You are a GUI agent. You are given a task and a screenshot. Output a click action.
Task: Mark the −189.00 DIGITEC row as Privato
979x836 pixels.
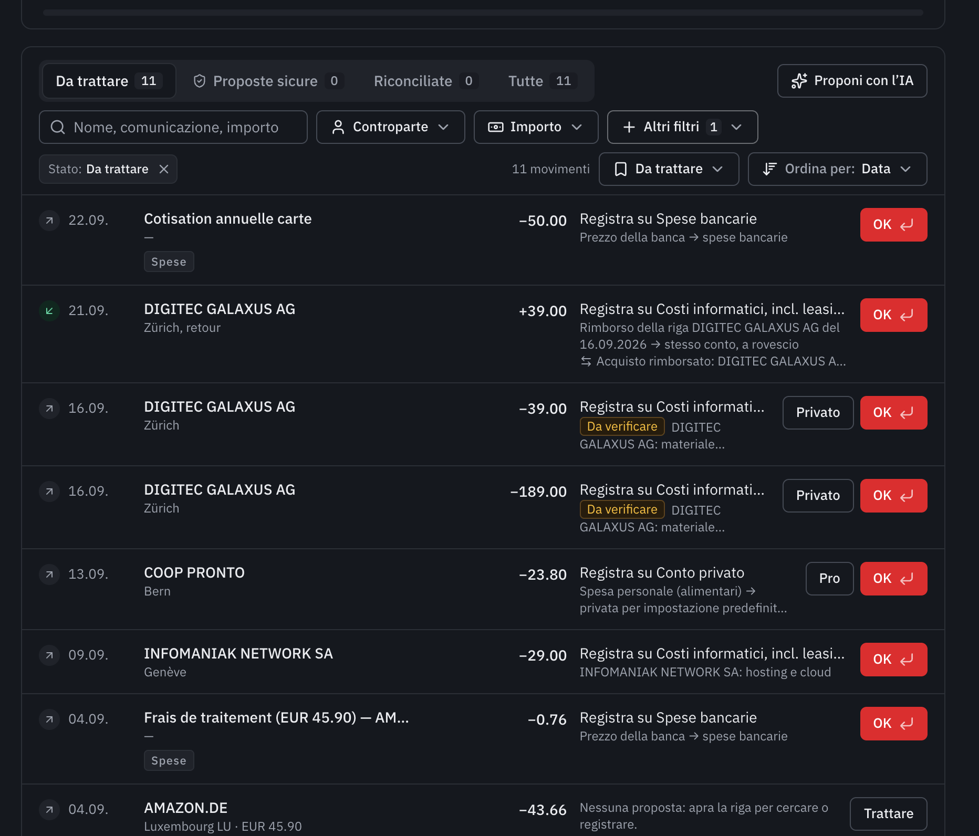[x=818, y=496]
